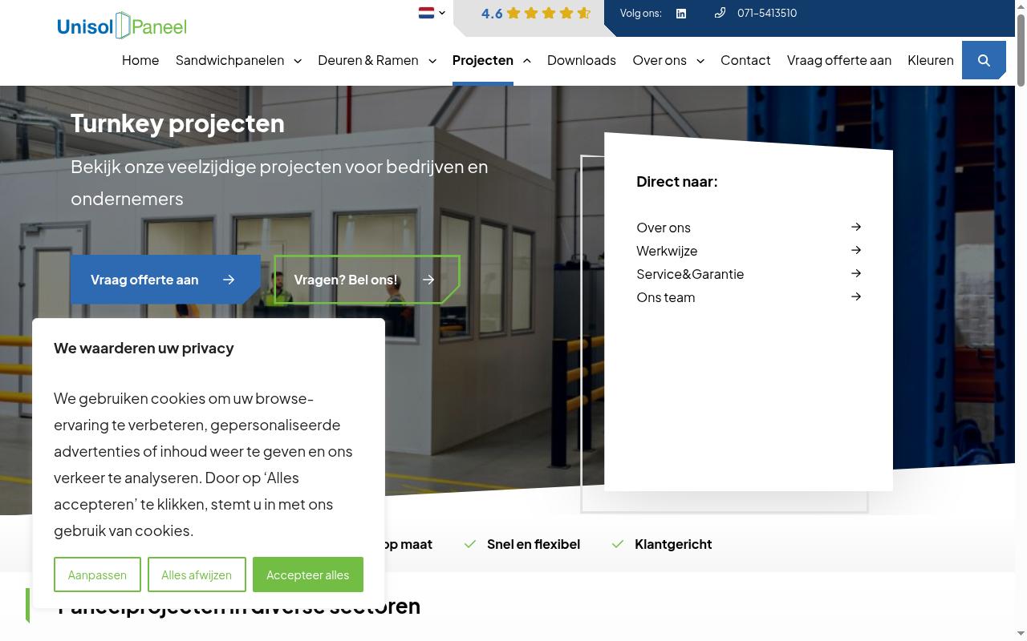
Task: Open the Downloads menu item
Action: (x=582, y=60)
